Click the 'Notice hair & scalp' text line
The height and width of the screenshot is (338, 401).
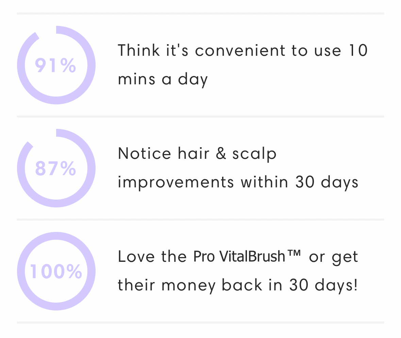[x=197, y=154]
